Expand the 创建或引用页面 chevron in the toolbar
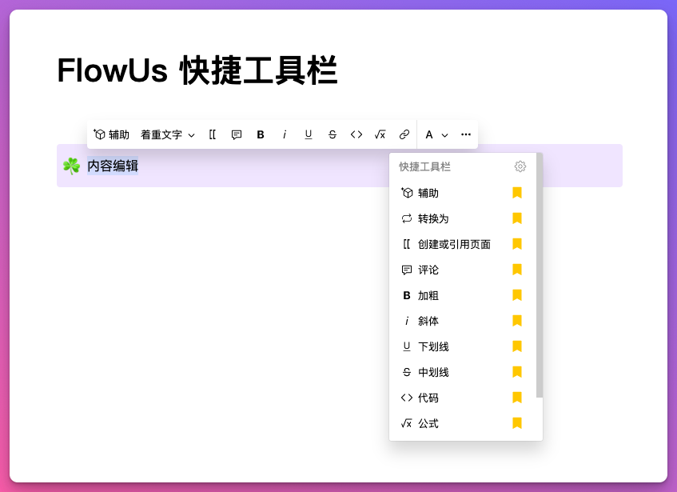Image resolution: width=677 pixels, height=492 pixels. coord(212,134)
